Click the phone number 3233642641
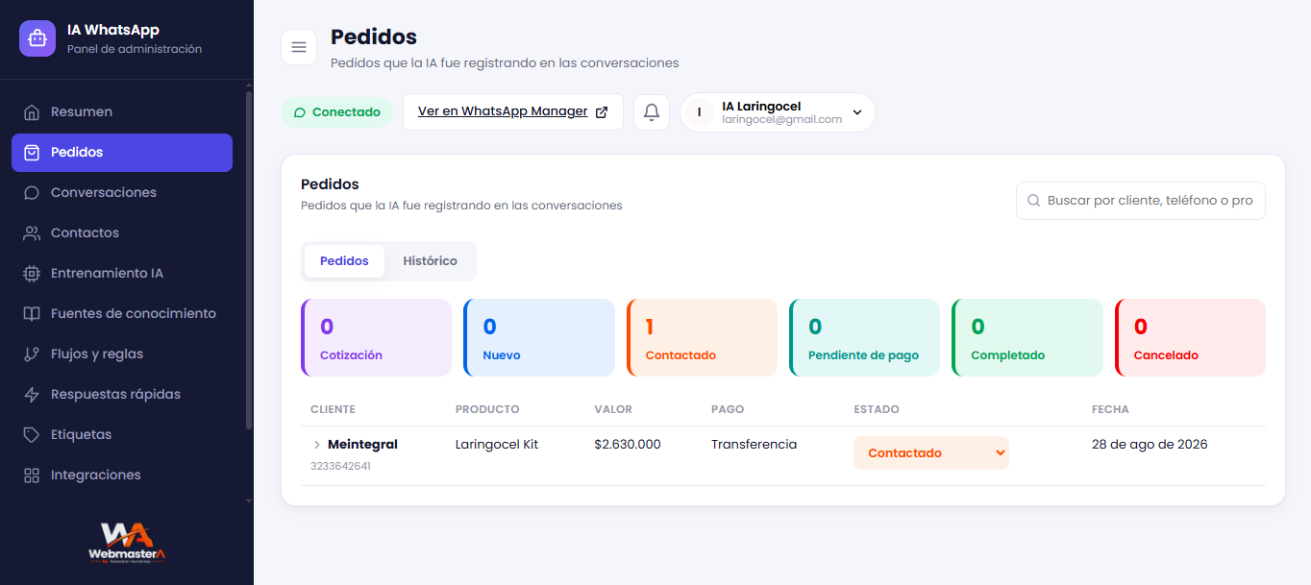Screen dimensions: 1311x585 pyautogui.click(x=340, y=466)
